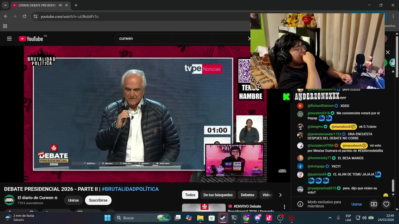399x224 pixels.
Task: Close the live chat panel with X
Action: tap(388, 52)
